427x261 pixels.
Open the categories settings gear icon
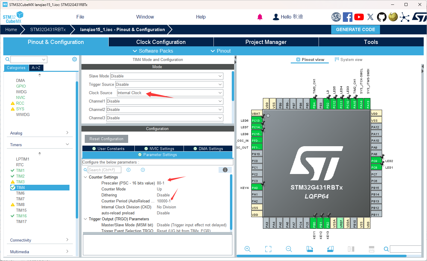coord(75,59)
